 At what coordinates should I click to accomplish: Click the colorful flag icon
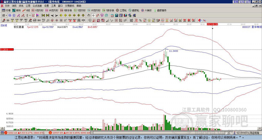coord(38,16)
